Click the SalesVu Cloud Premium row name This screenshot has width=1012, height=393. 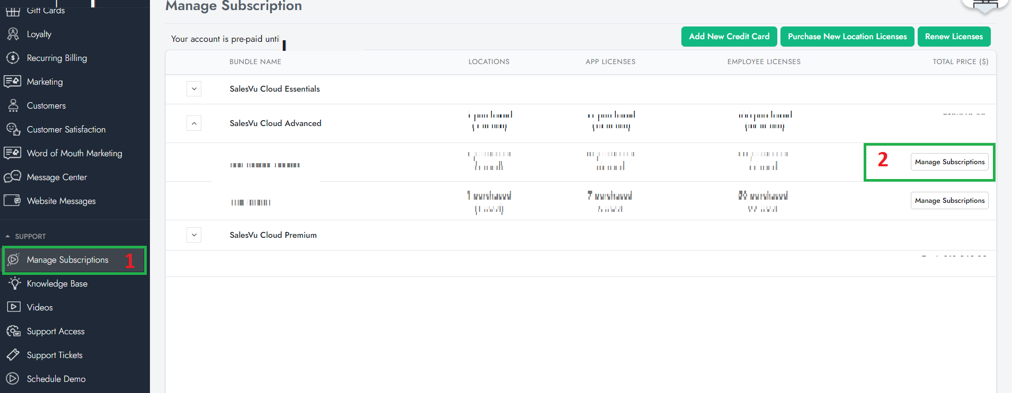[273, 235]
